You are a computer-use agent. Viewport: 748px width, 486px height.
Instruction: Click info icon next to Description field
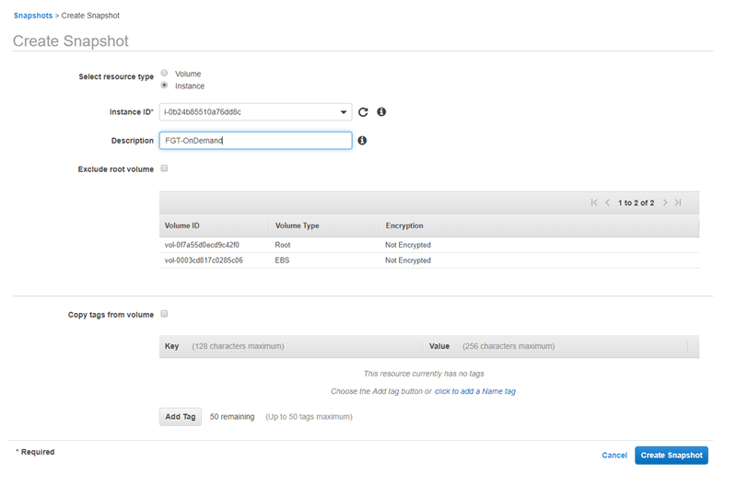tap(362, 141)
